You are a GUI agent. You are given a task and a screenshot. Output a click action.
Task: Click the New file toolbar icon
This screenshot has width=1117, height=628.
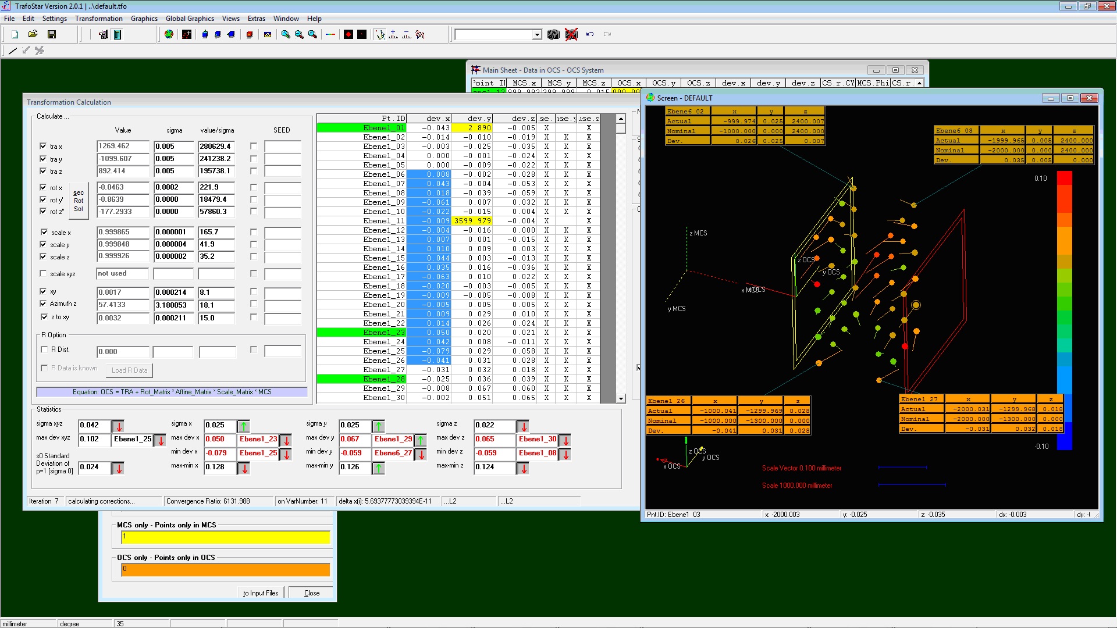[x=15, y=34]
